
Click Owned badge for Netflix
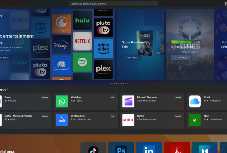(x=178, y=116)
